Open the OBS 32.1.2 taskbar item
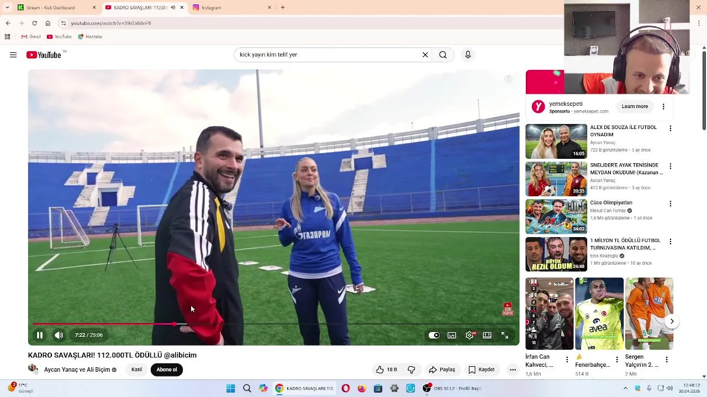The height and width of the screenshot is (397, 707). 453,388
